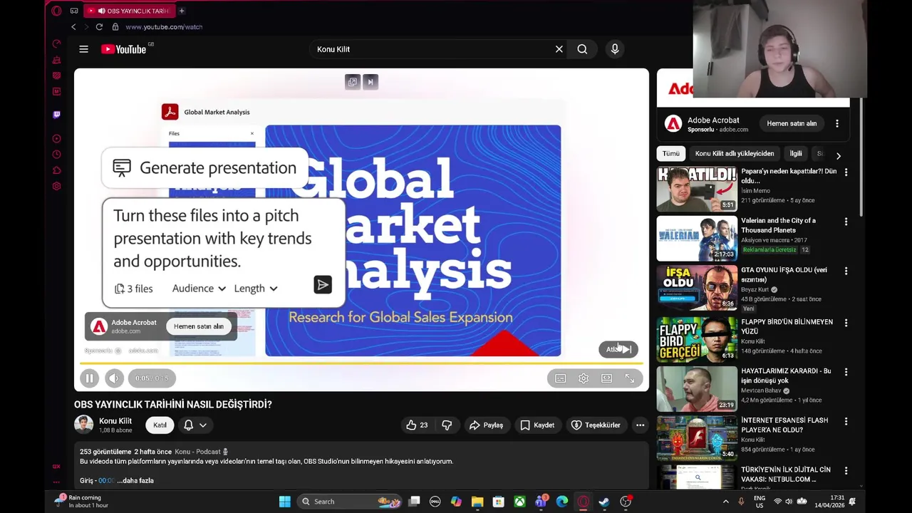Open 'FLAPPY BIRD'ÜN BİLİNMEYEN YÜZÜ' title
Screen dimensions: 912x513
pos(787,326)
